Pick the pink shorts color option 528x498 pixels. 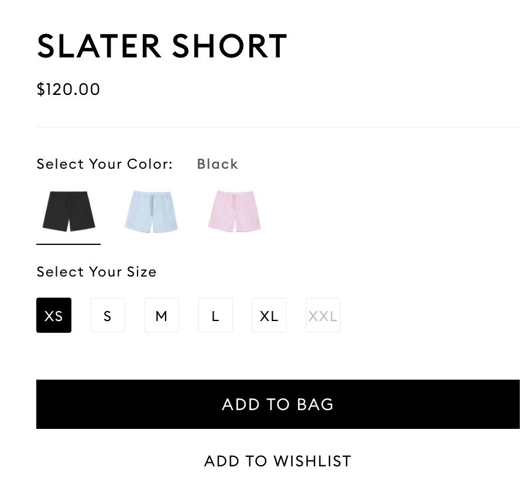click(x=234, y=211)
